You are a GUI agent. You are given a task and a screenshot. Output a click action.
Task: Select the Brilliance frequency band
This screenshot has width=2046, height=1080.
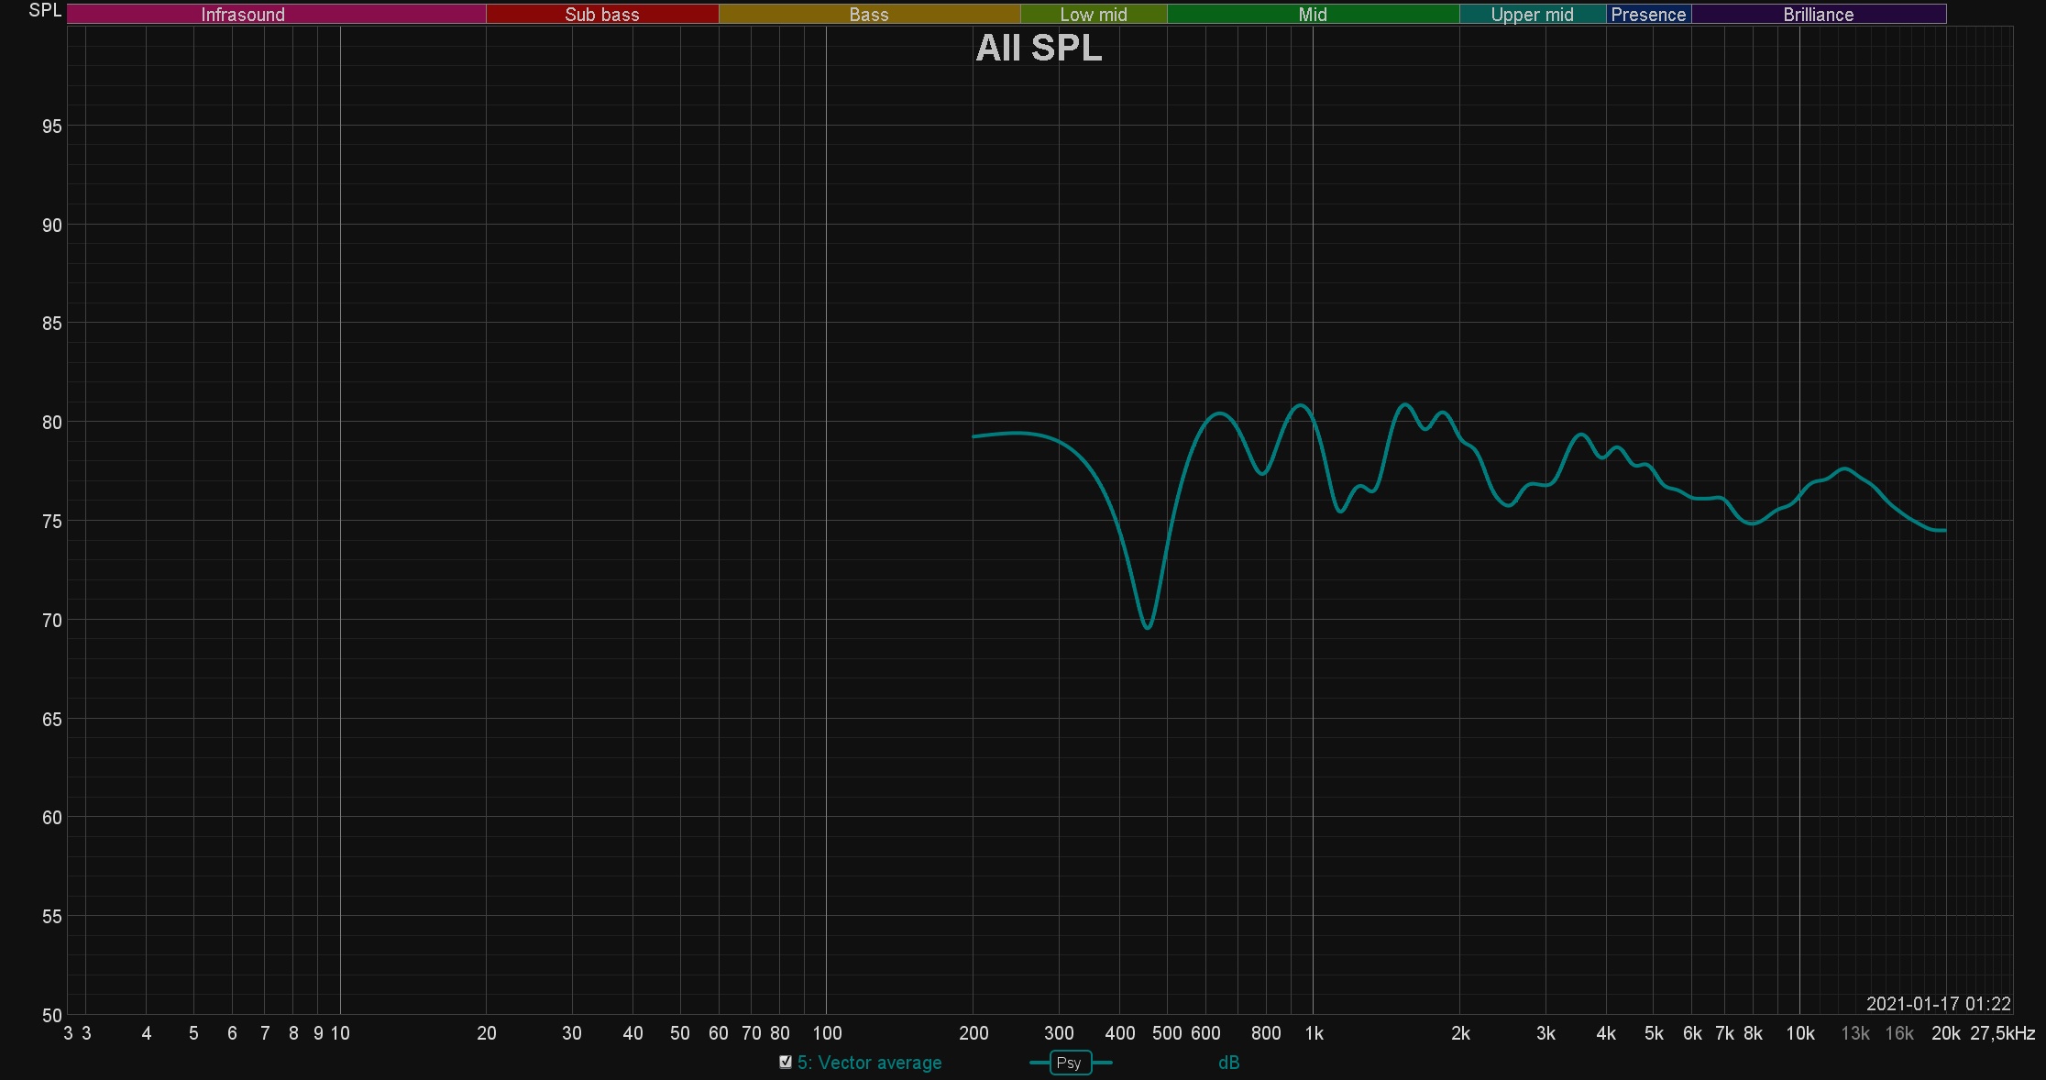pos(1819,15)
